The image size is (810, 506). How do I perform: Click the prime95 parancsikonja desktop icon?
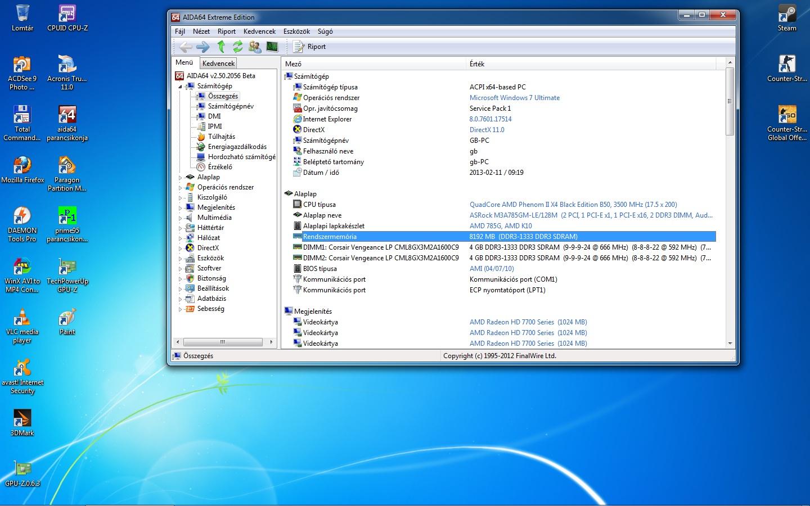(67, 224)
